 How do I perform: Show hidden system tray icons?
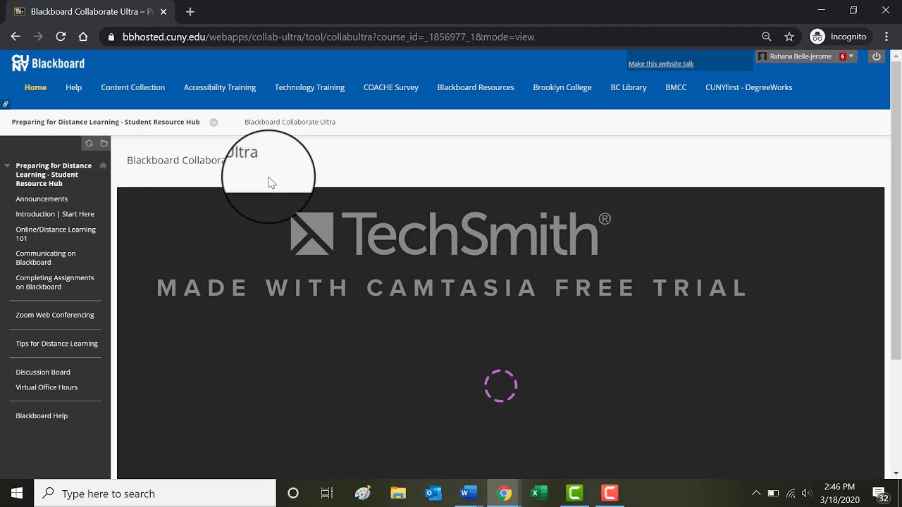coord(756,493)
